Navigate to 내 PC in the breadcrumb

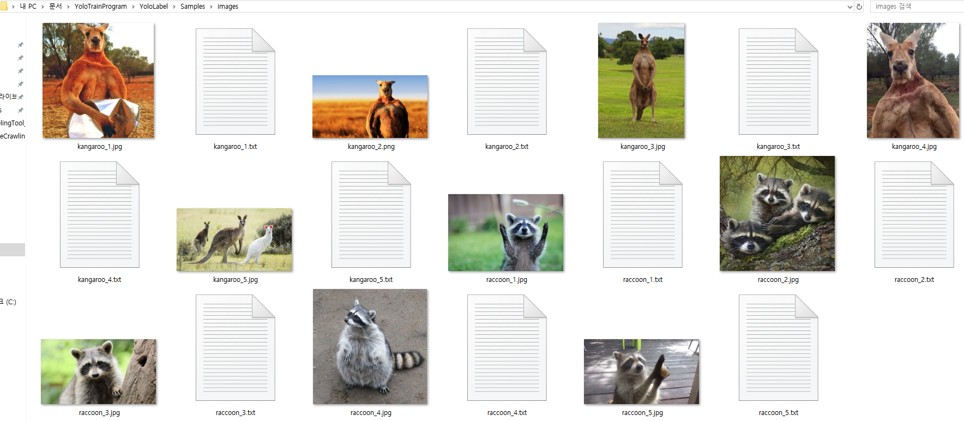28,7
